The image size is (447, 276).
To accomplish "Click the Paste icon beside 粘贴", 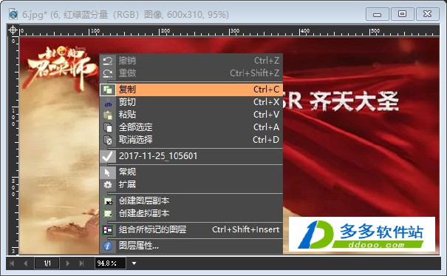I will (x=107, y=115).
